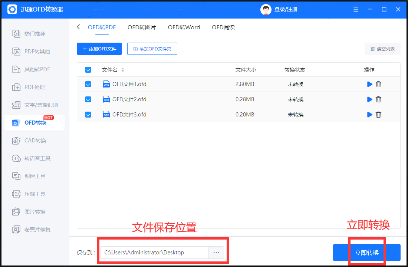The image size is (408, 267).
Task: Start converting OFD文件3.ofd with play icon
Action: pos(369,115)
